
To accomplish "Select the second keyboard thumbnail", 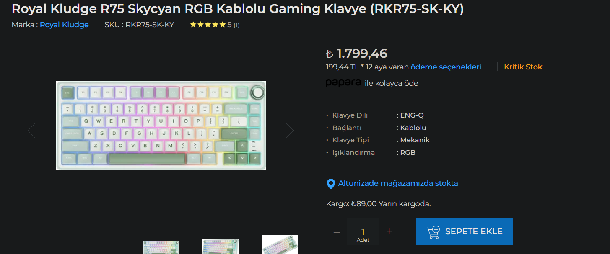I will pyautogui.click(x=221, y=241).
